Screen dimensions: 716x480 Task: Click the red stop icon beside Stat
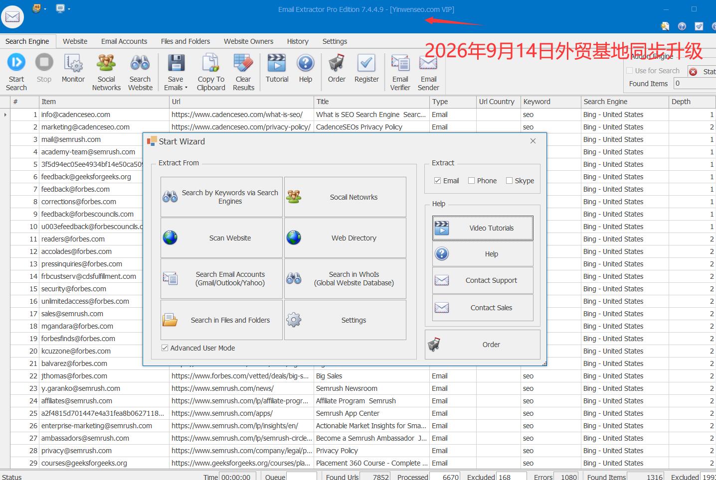click(x=693, y=72)
